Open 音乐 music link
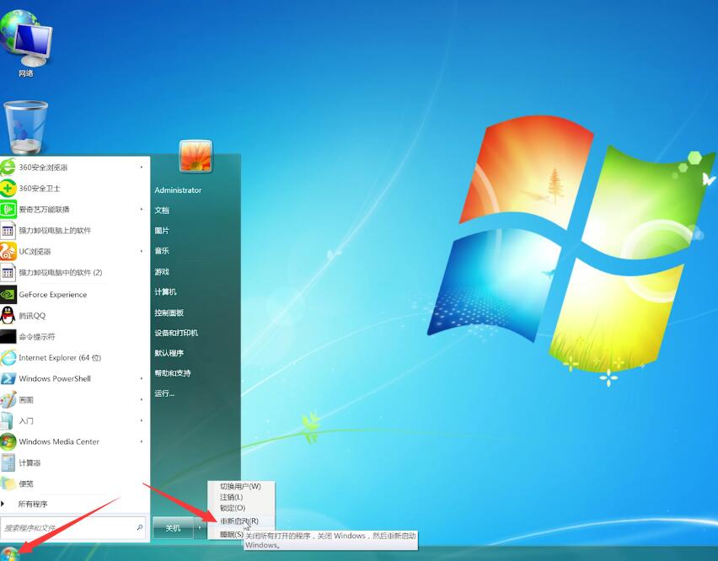718x561 pixels. [x=162, y=251]
